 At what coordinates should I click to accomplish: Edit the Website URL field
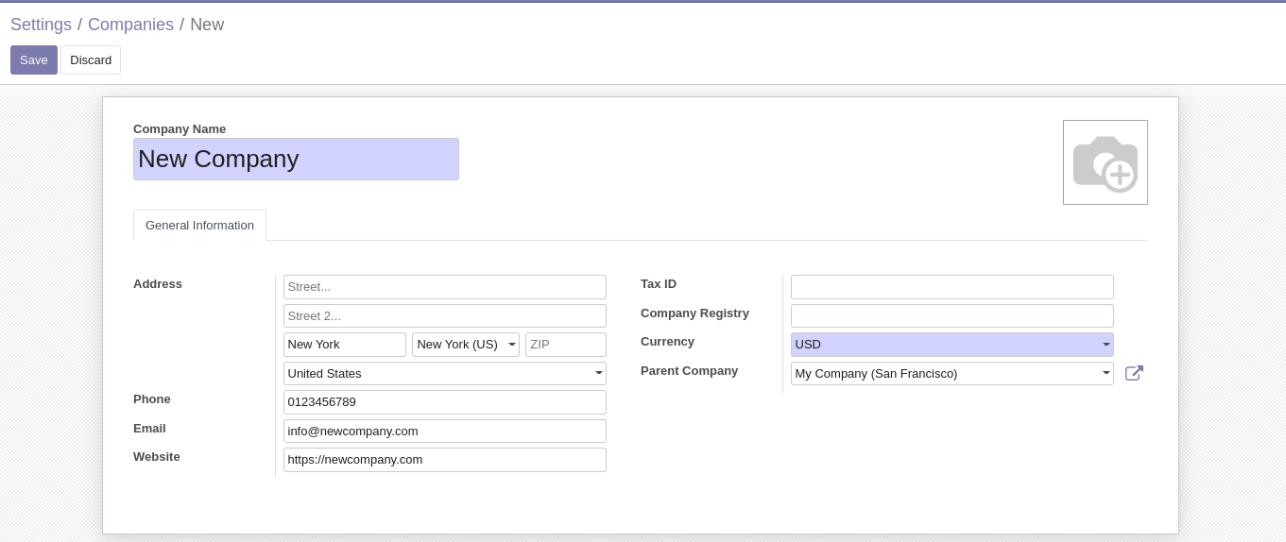(x=445, y=460)
